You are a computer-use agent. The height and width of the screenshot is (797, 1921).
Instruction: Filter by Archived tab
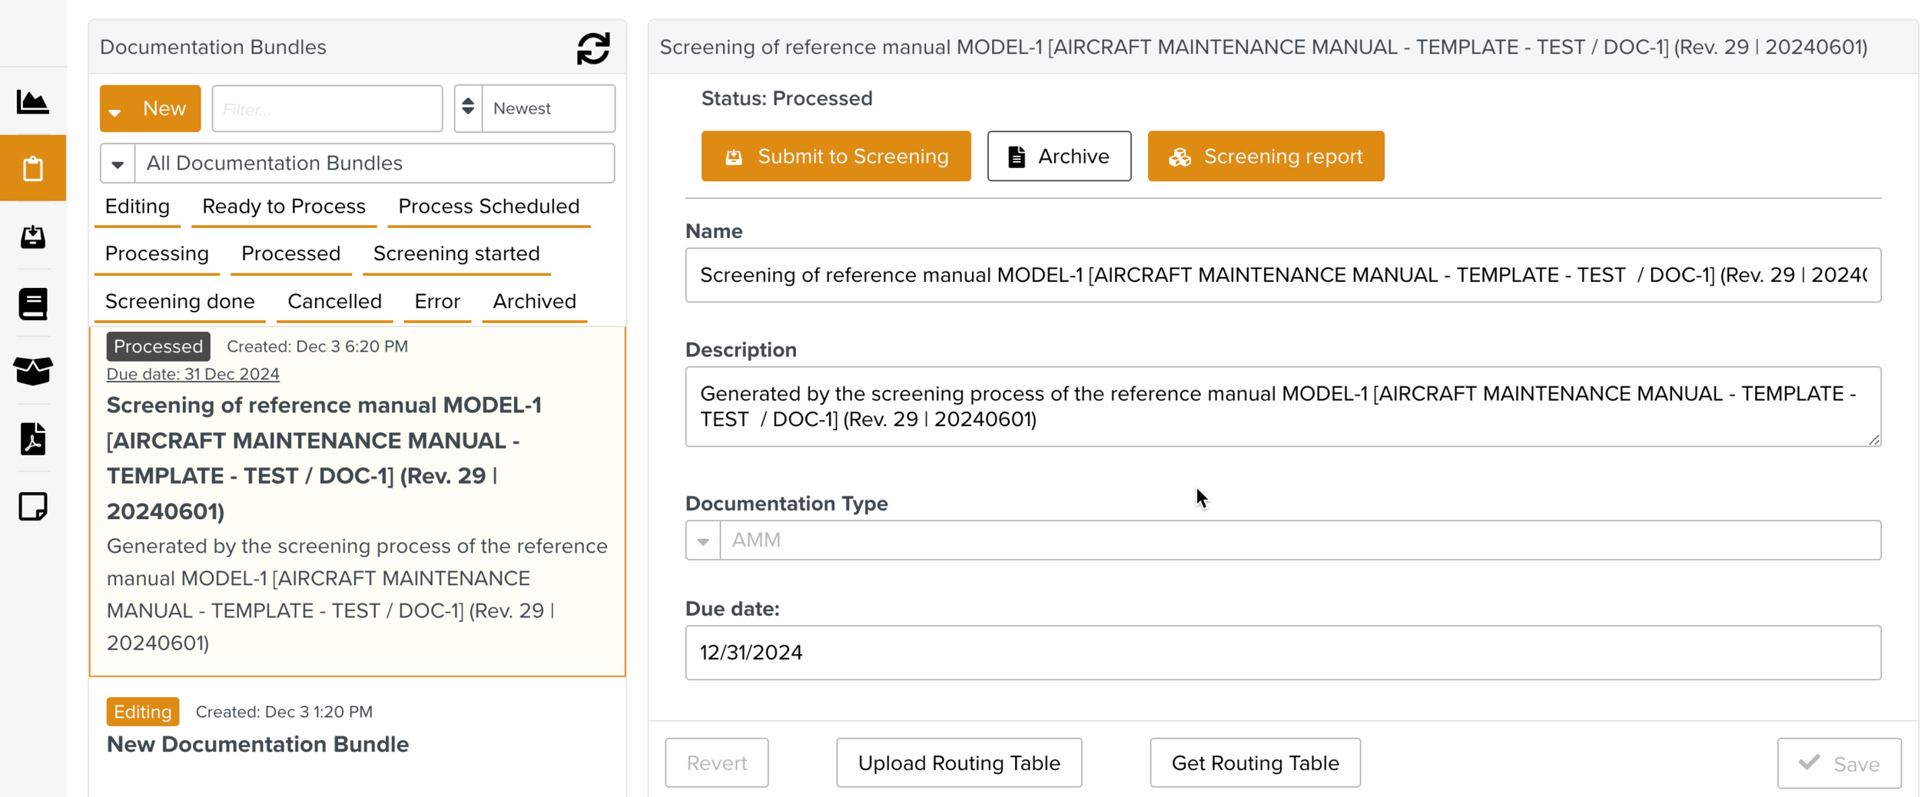pos(535,301)
